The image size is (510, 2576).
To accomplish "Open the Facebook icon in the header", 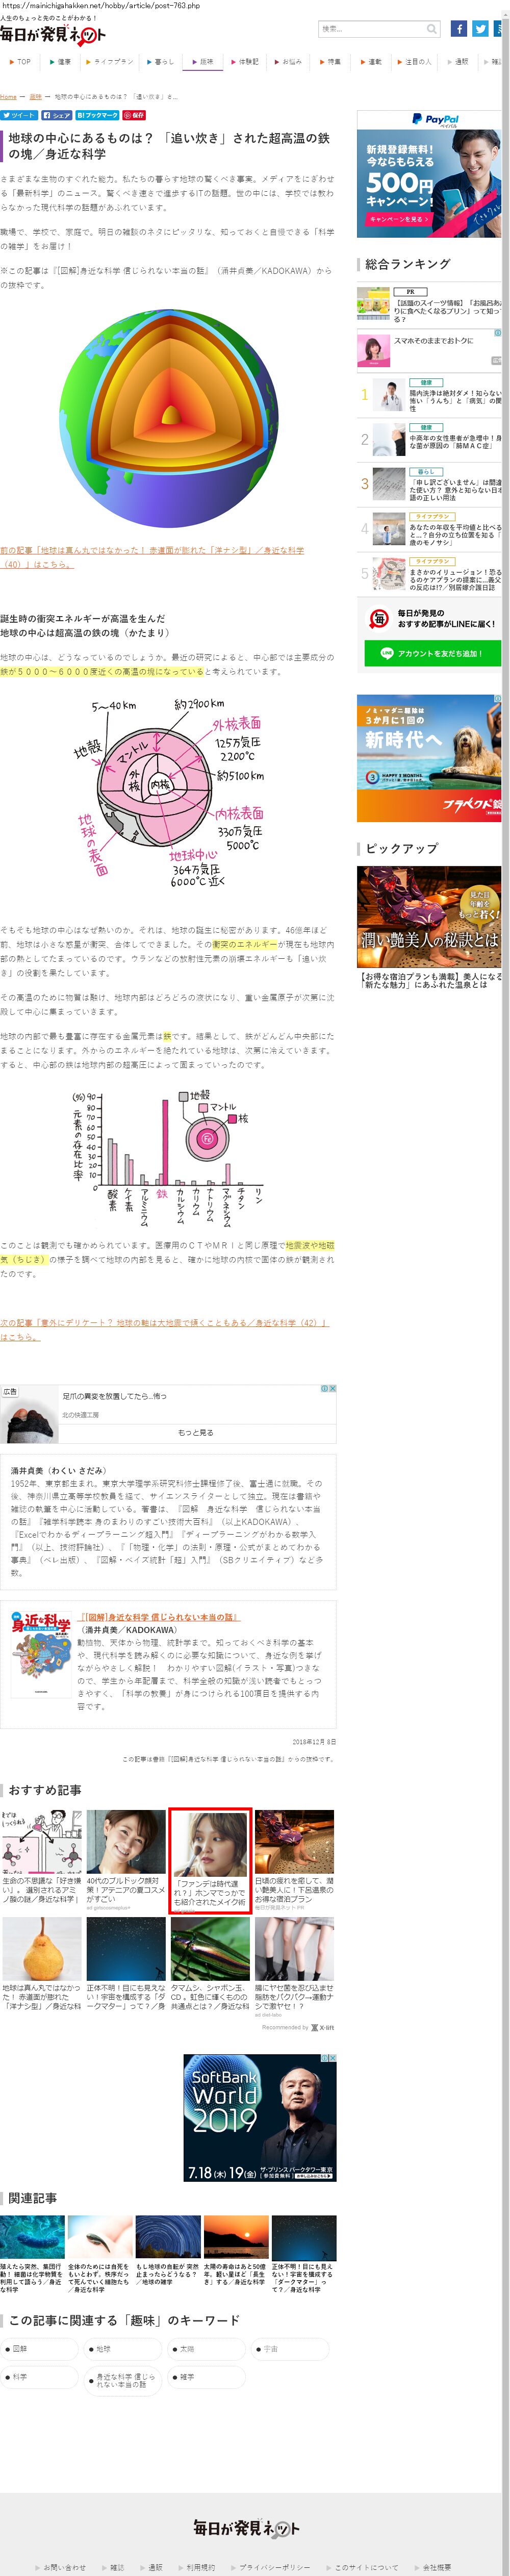I will click(x=458, y=29).
